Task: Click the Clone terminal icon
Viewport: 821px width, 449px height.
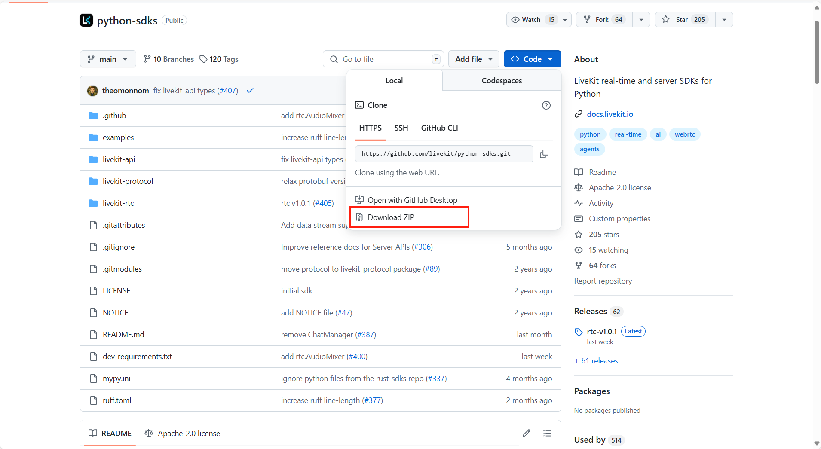Action: pos(359,105)
